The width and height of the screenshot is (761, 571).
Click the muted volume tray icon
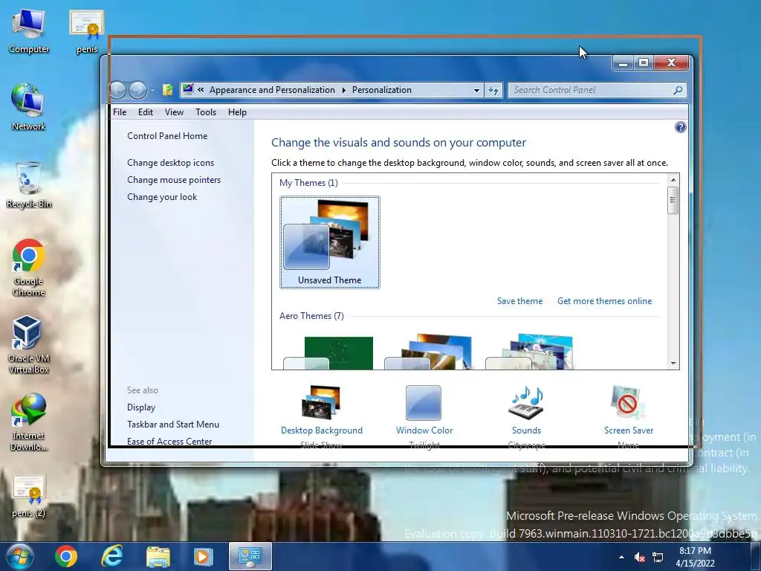tap(640, 557)
